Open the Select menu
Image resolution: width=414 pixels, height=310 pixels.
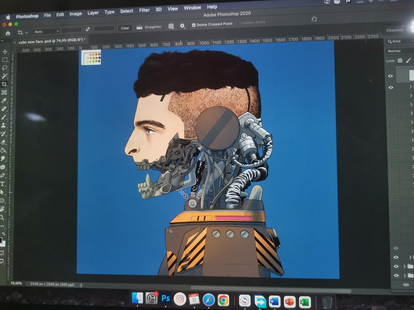[127, 11]
